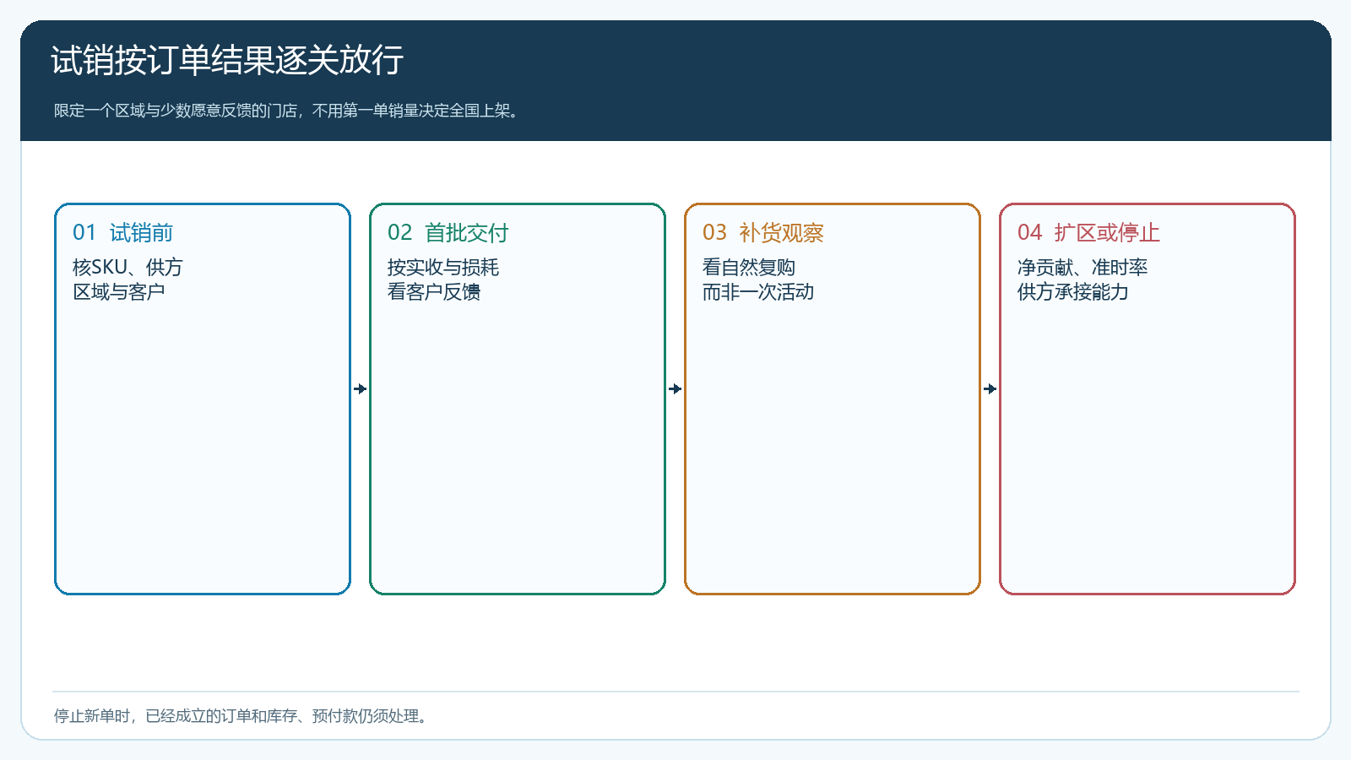Image resolution: width=1351 pixels, height=760 pixels.
Task: Select the 04 扩区或停止 card heading
Action: coord(1088,233)
